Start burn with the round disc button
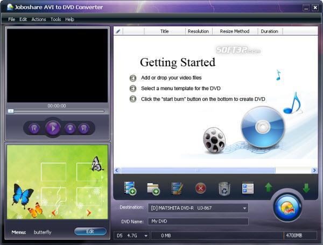 [x=287, y=208]
